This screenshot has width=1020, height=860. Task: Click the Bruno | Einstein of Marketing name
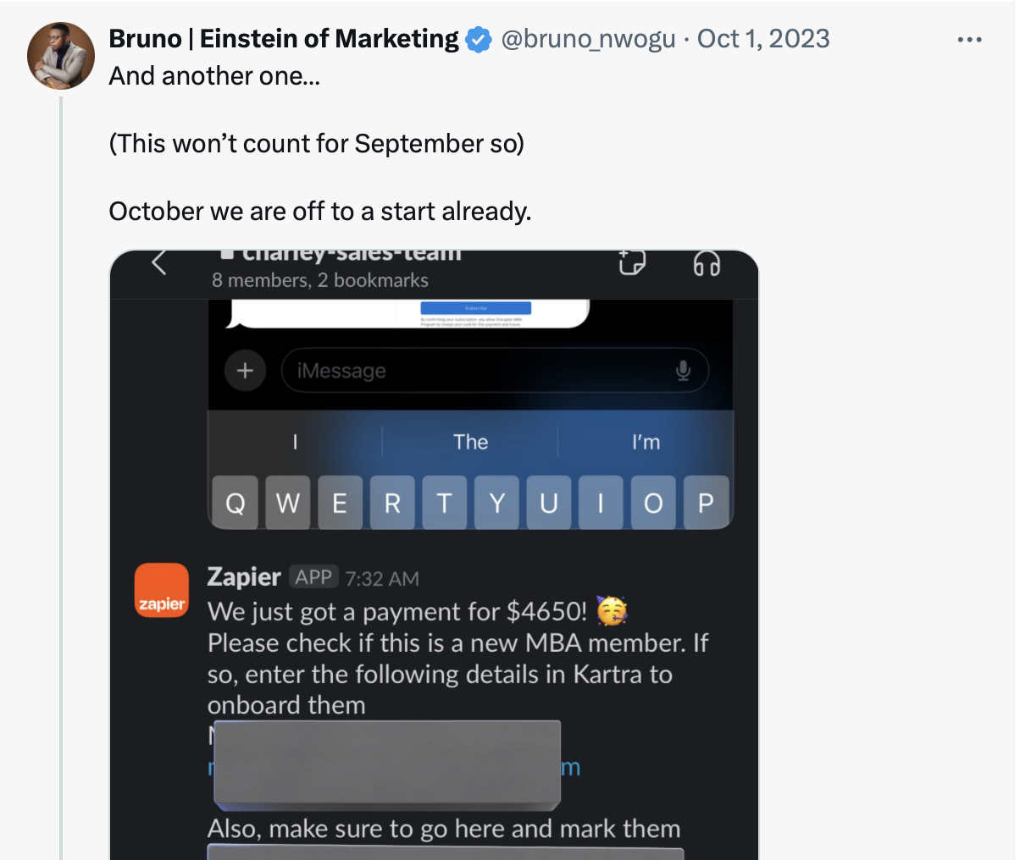[x=284, y=39]
